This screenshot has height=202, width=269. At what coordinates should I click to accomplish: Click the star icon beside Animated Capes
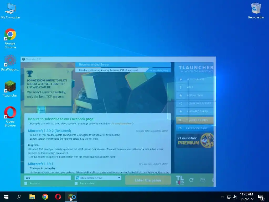click(181, 111)
